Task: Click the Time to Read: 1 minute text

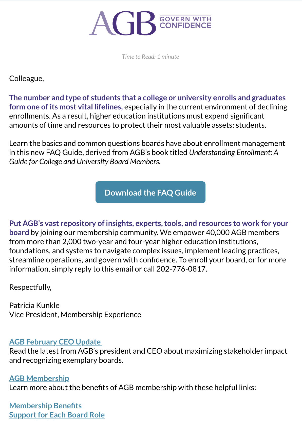Action: click(150, 56)
